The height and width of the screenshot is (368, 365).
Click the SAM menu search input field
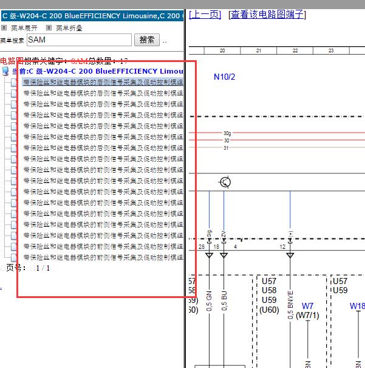(79, 40)
